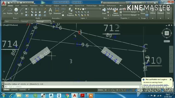Screen dimensions: 175x98
Task: Click the Undo arrow in quick access toolbar
Action: click(24, 2)
